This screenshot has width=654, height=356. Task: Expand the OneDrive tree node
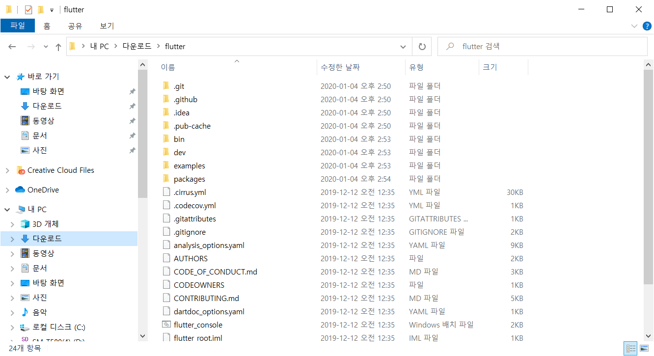[7, 190]
